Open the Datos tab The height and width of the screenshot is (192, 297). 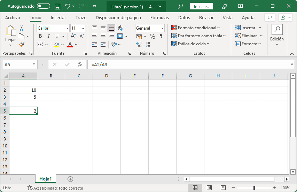tap(184, 18)
